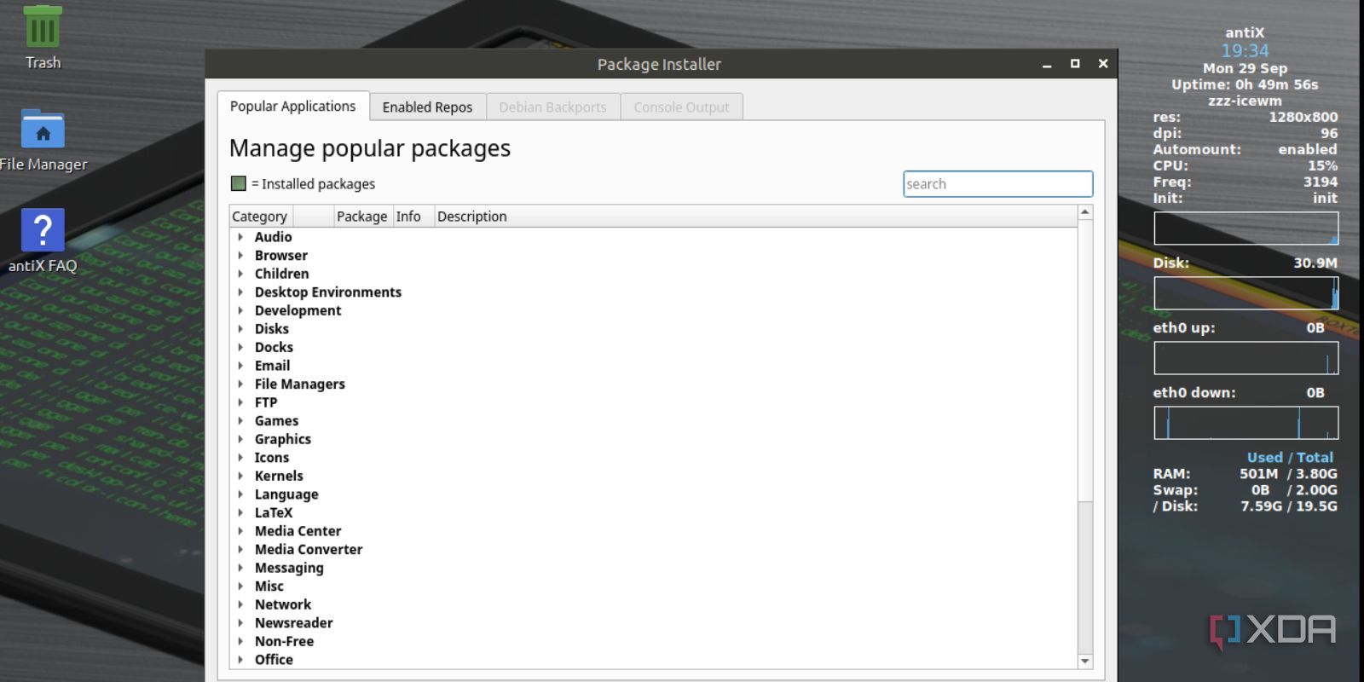Image resolution: width=1364 pixels, height=682 pixels.
Task: Switch to the Enabled Repos tab
Action: (427, 107)
